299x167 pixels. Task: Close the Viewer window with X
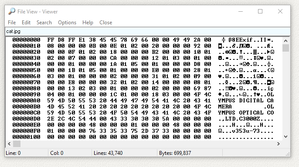(x=280, y=11)
